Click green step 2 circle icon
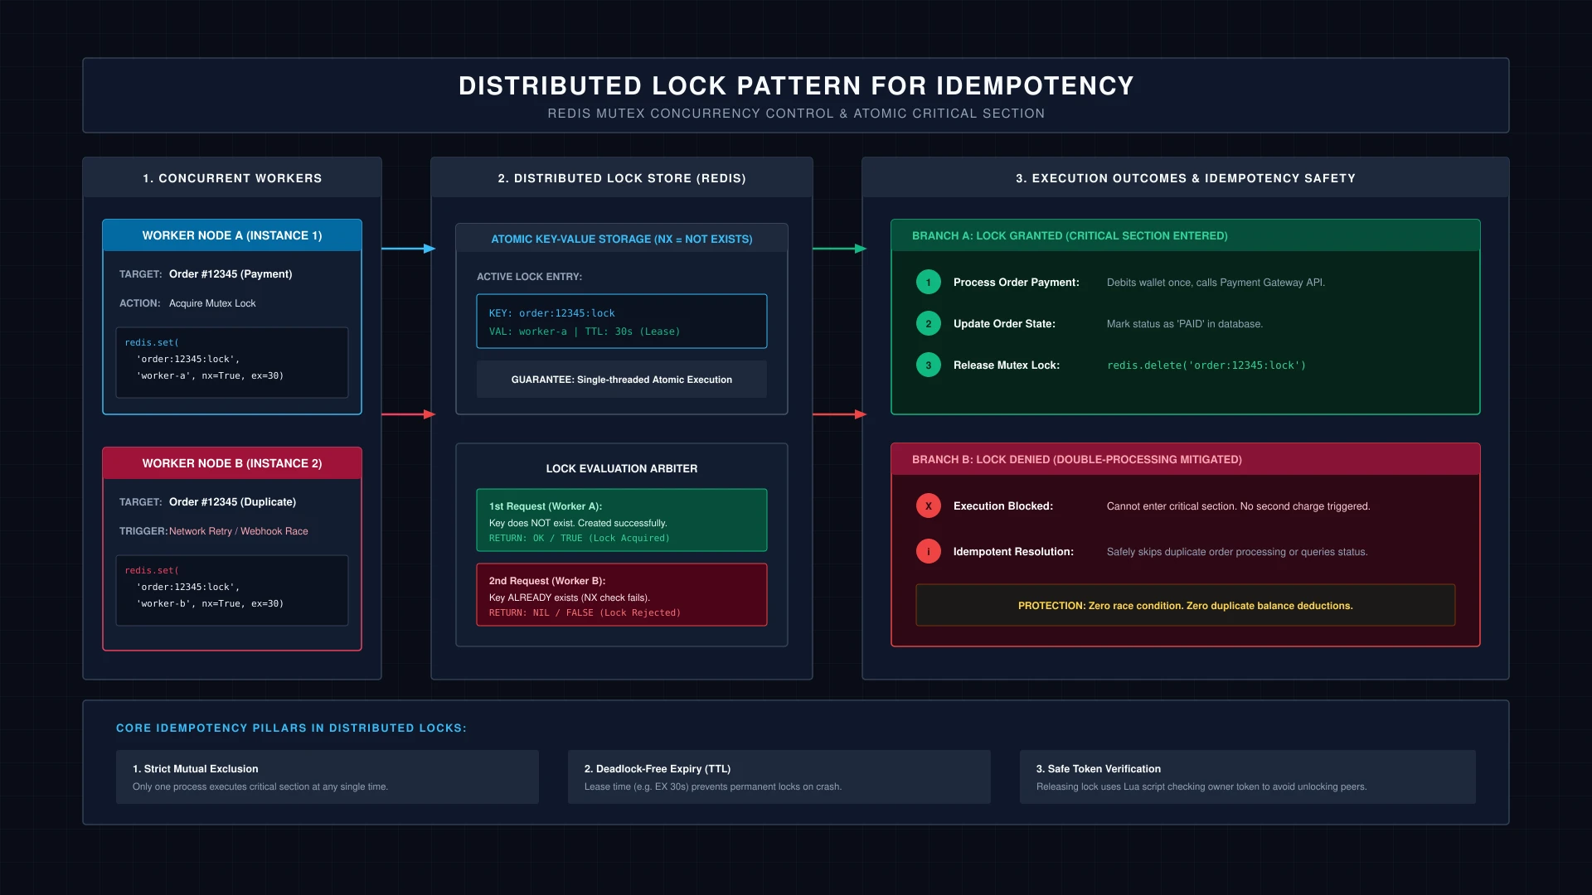 (928, 324)
